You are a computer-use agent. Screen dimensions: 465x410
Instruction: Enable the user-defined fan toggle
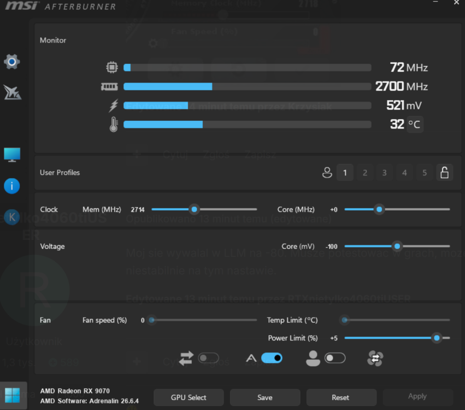point(335,358)
